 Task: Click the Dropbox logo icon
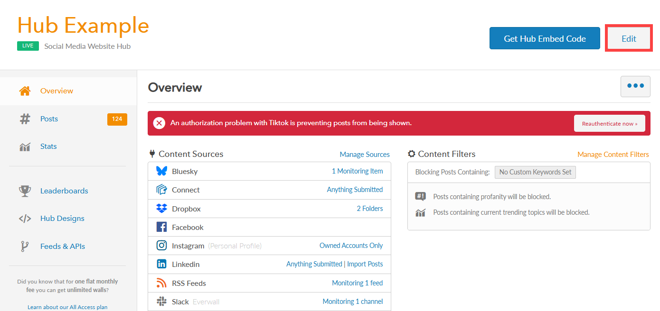161,209
